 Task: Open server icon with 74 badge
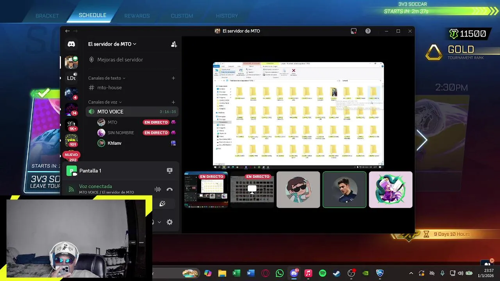tap(71, 110)
